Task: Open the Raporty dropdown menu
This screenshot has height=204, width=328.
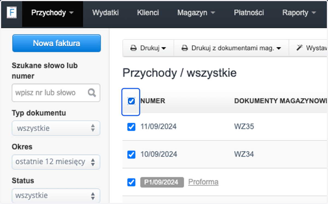Action: click(x=299, y=13)
